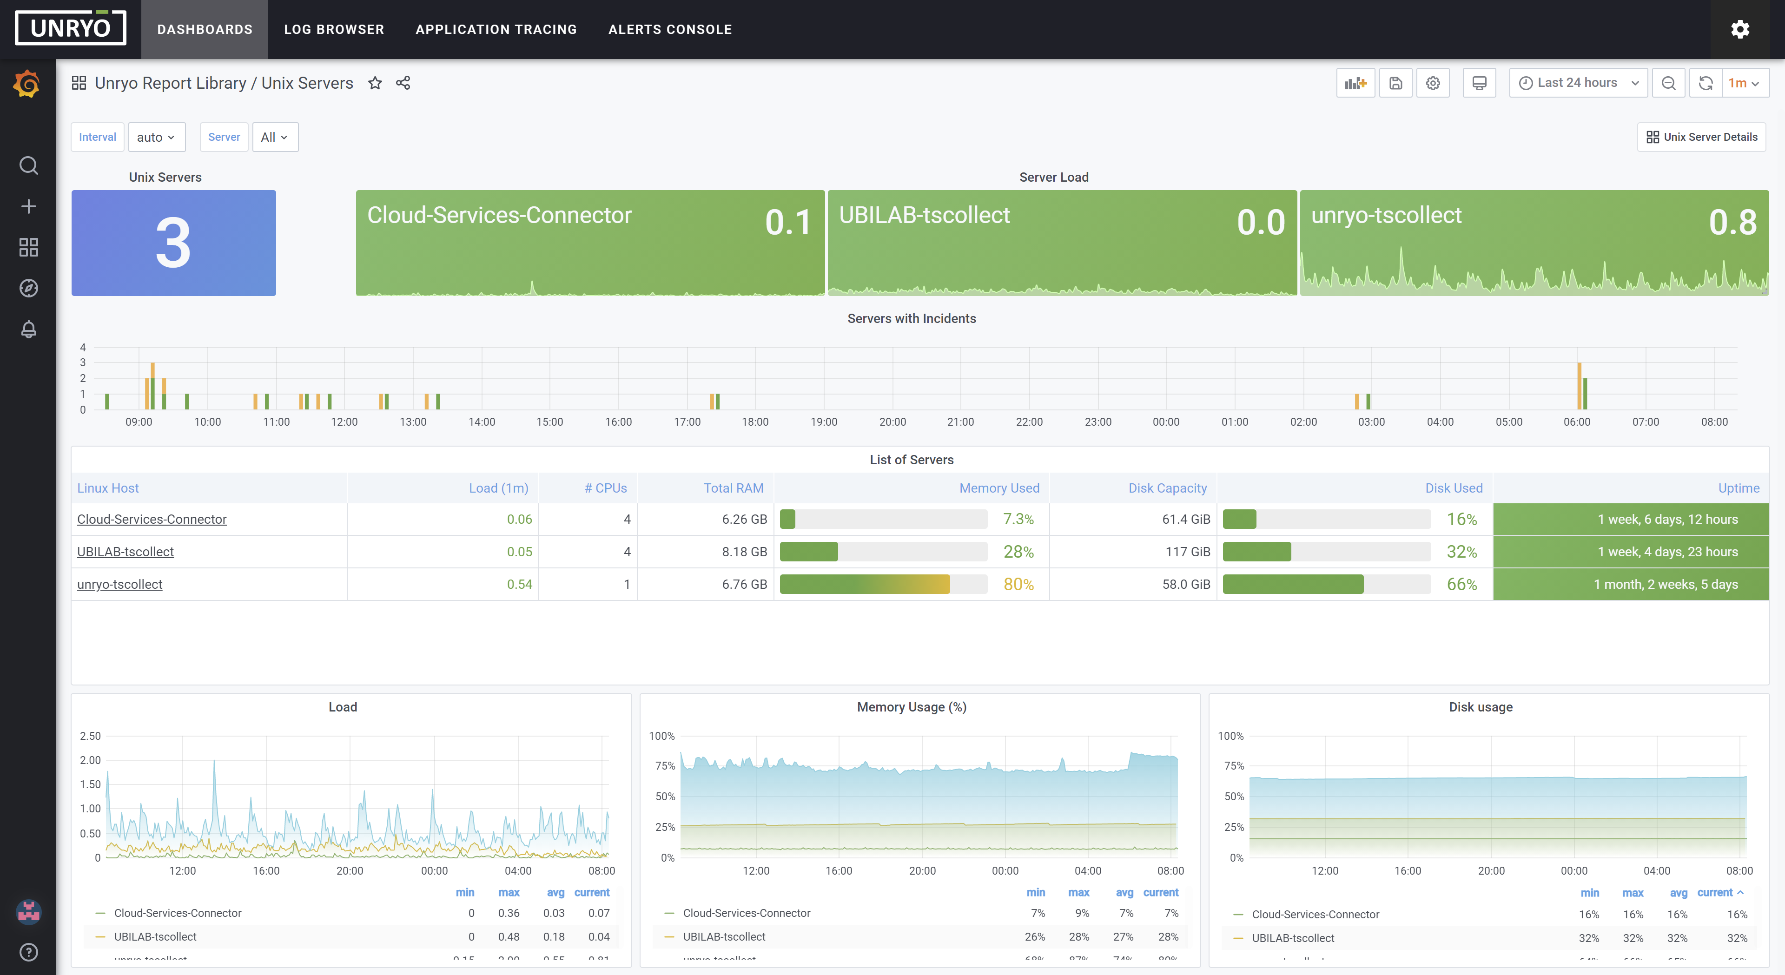Open the sidebar search icon
This screenshot has height=975, width=1785.
(x=28, y=165)
